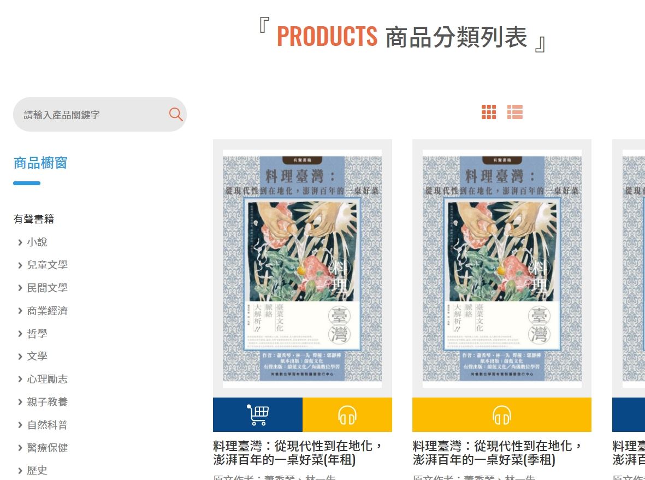Play audio sample of the 季租 book
The image size is (645, 480).
click(502, 414)
